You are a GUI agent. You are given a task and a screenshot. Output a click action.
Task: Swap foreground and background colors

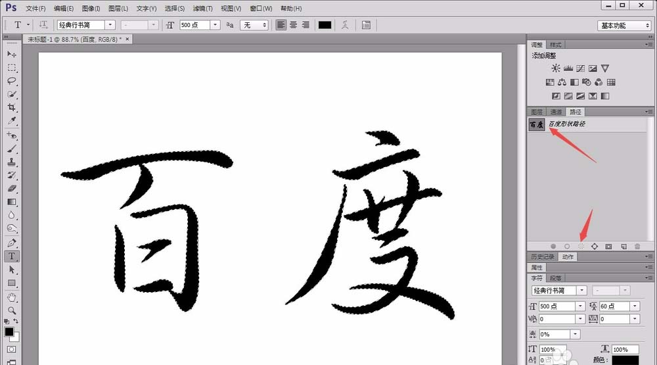(16, 322)
